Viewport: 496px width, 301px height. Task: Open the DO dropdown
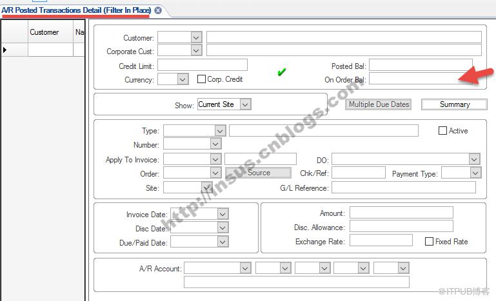474,159
